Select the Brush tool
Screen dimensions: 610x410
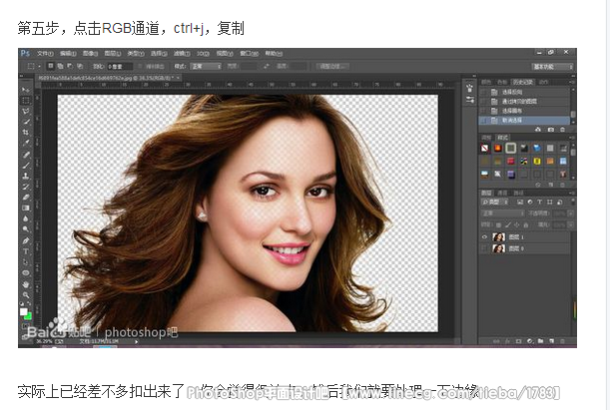(x=26, y=166)
